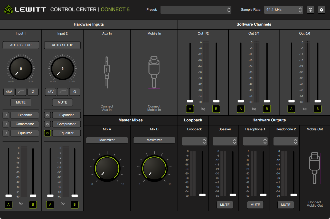This screenshot has width=330, height=219.
Task: Click the Input 2 gain knob
Action: (62, 69)
